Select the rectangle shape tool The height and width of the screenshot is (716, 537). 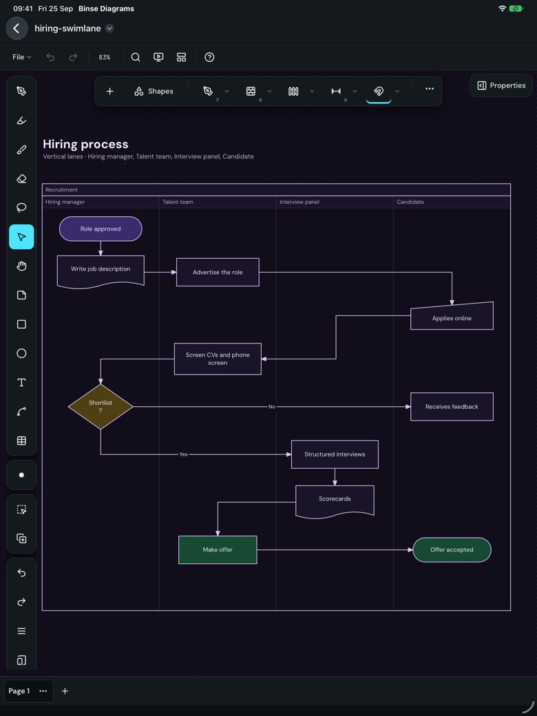tap(21, 324)
